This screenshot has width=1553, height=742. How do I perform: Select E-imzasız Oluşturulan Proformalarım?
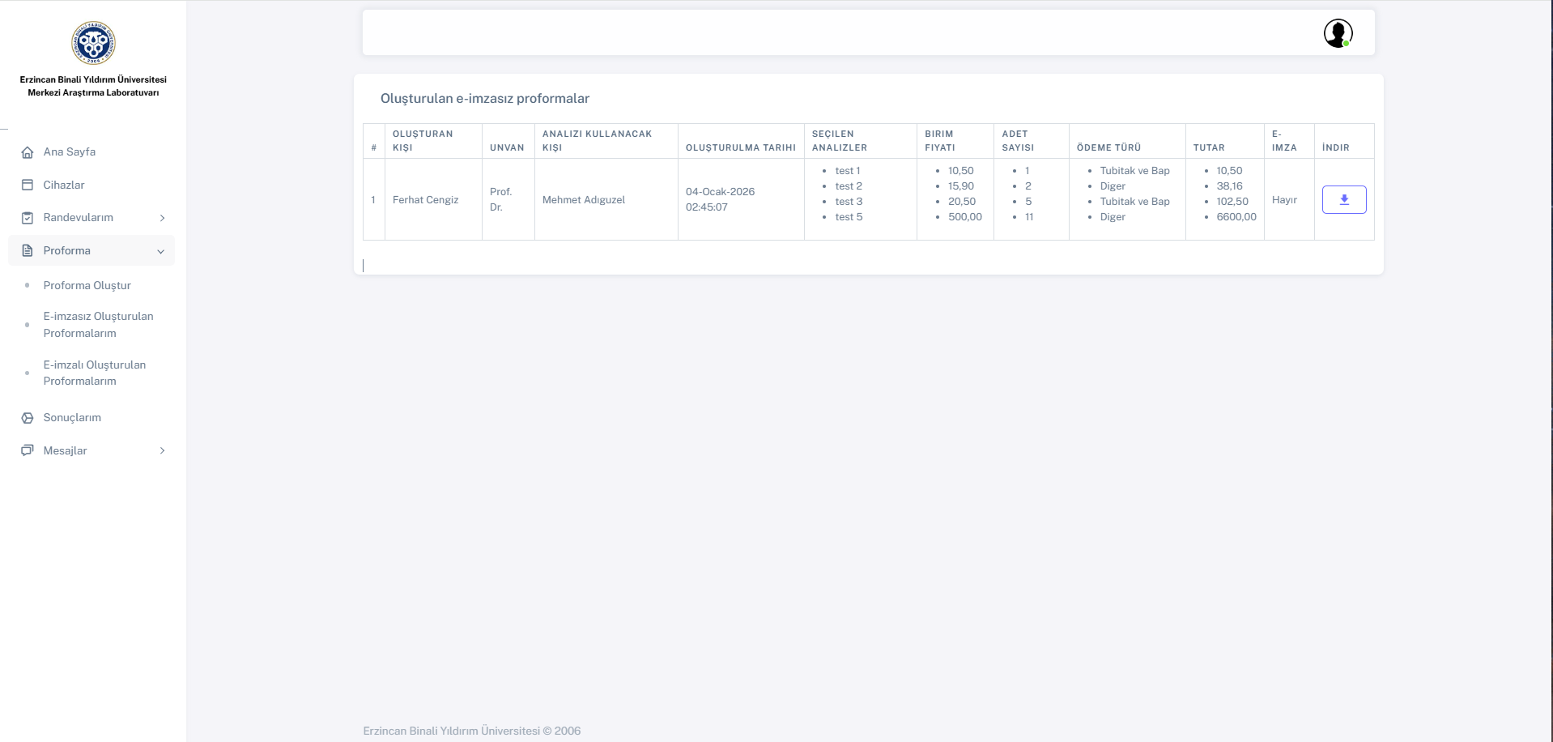pyautogui.click(x=98, y=325)
